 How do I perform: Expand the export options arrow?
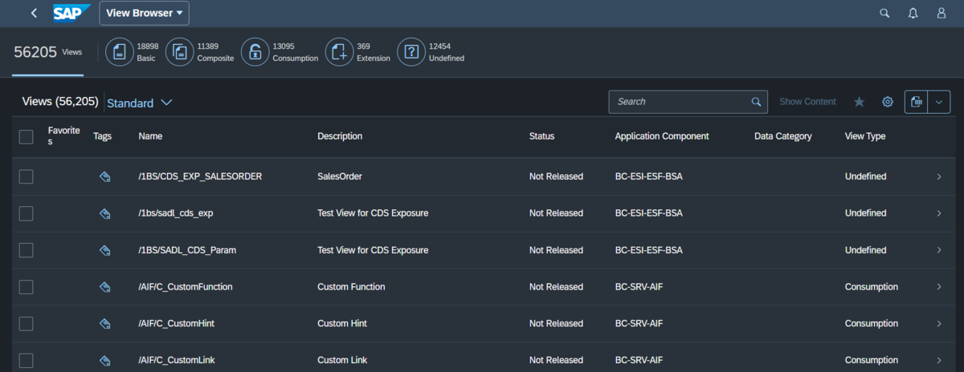tap(940, 102)
